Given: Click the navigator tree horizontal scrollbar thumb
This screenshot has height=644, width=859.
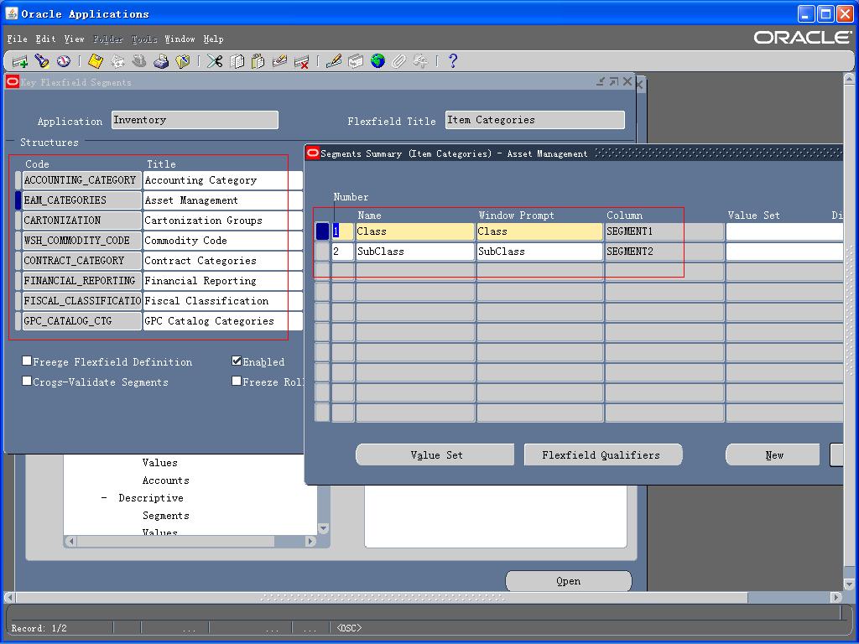Looking at the screenshot, I should click(176, 541).
